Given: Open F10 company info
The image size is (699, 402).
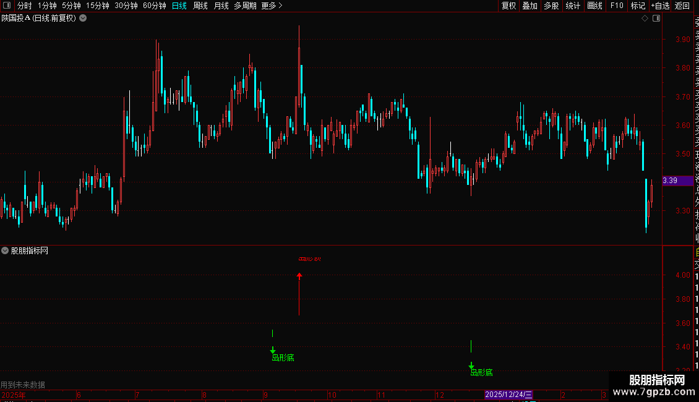Looking at the screenshot, I should pos(617,6).
